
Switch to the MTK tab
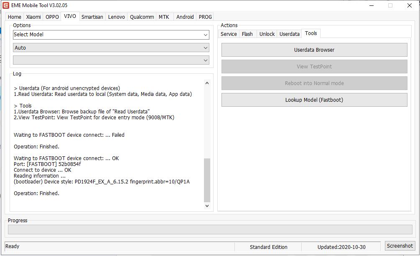[x=164, y=17]
